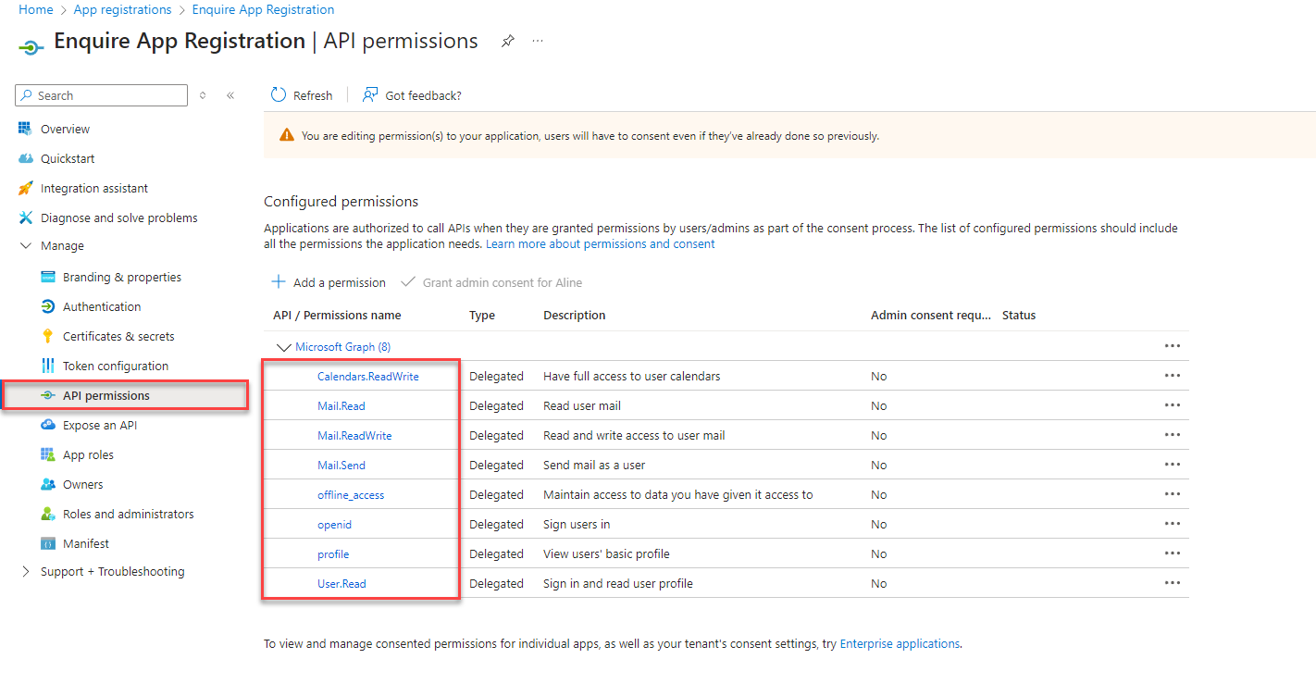Open the Enterprise applications link
Viewport: 1316px width, 696px height.
pos(900,643)
